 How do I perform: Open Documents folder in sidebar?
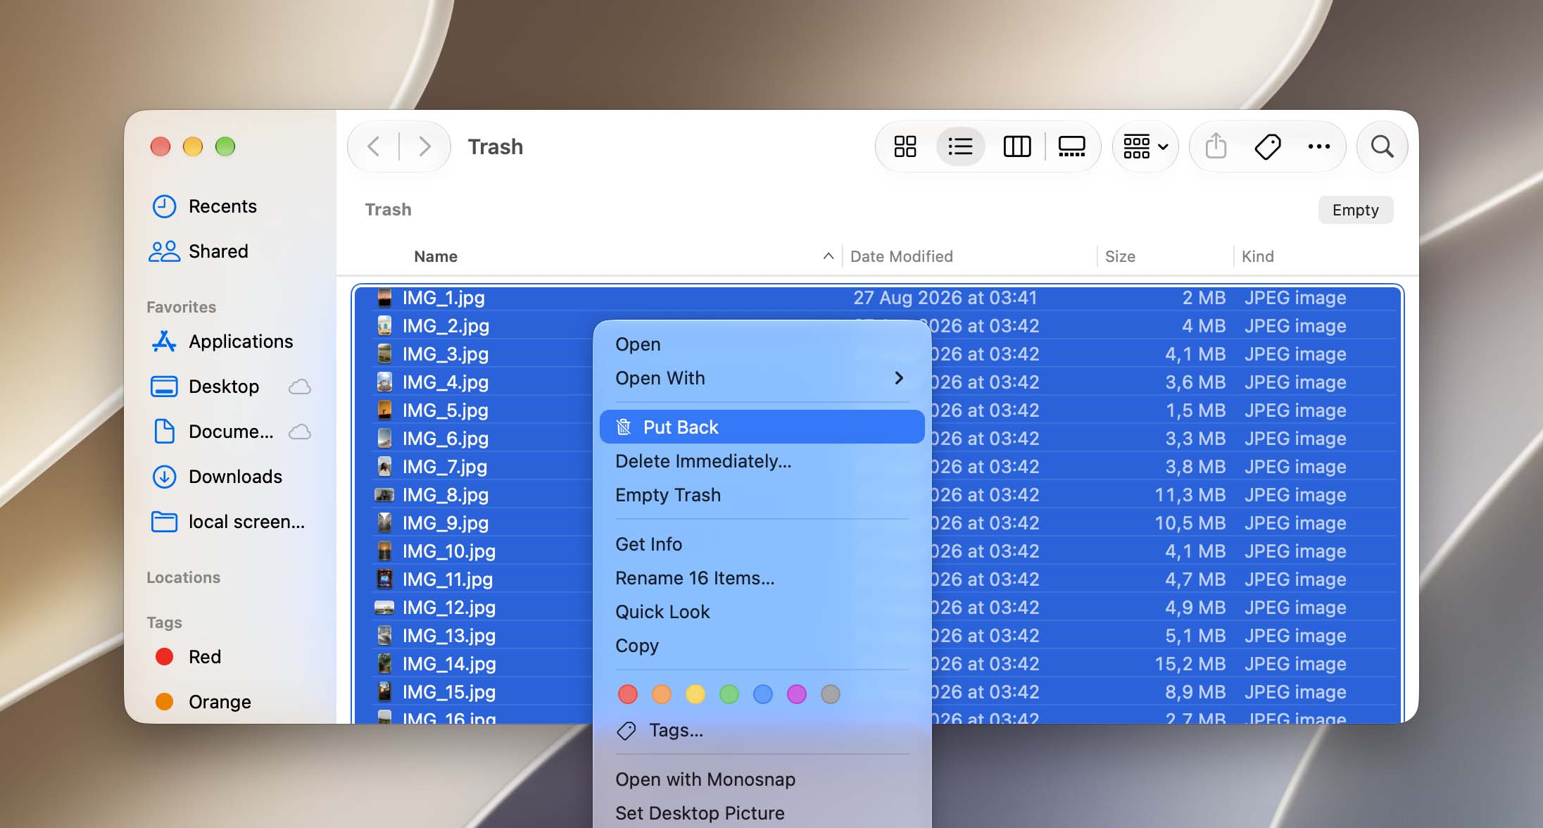(x=213, y=432)
